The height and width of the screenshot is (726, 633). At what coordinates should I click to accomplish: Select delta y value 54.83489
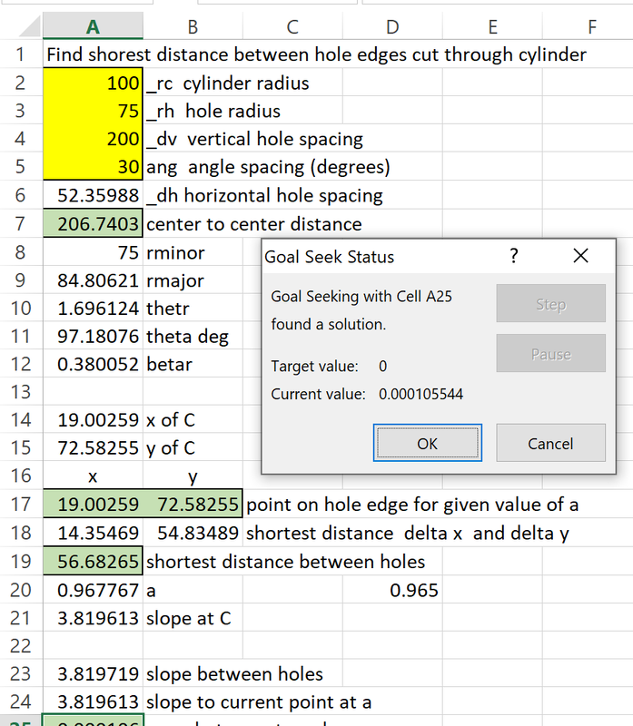[x=193, y=533]
